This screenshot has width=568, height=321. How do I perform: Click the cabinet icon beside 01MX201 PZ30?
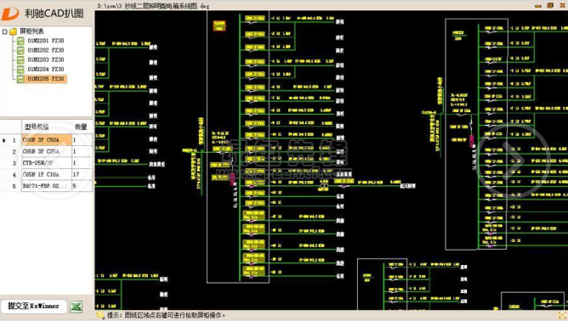pos(20,41)
